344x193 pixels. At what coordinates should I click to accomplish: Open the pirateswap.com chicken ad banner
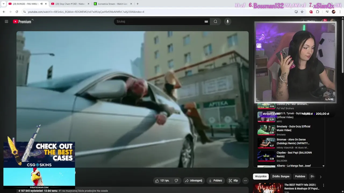(39, 178)
